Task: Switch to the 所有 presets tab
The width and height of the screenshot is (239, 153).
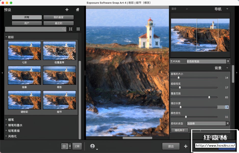Action: click(27, 17)
